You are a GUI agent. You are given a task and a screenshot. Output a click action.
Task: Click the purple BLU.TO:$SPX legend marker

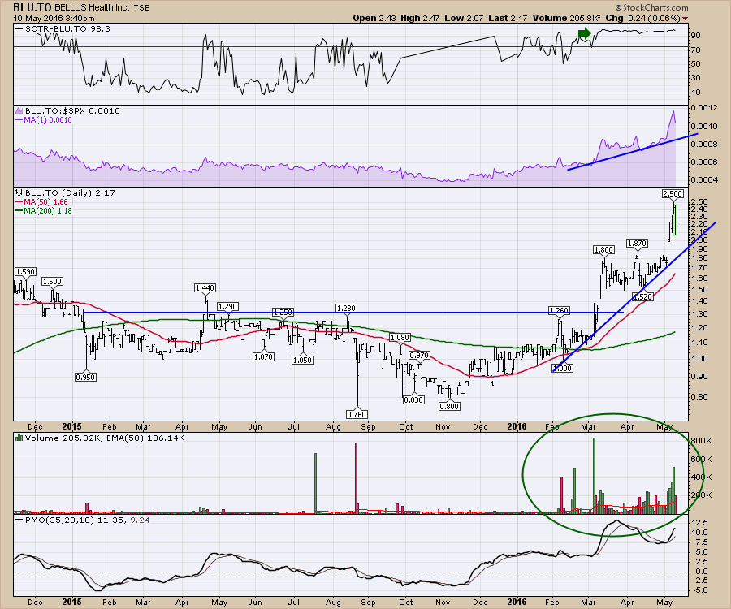pyautogui.click(x=19, y=110)
